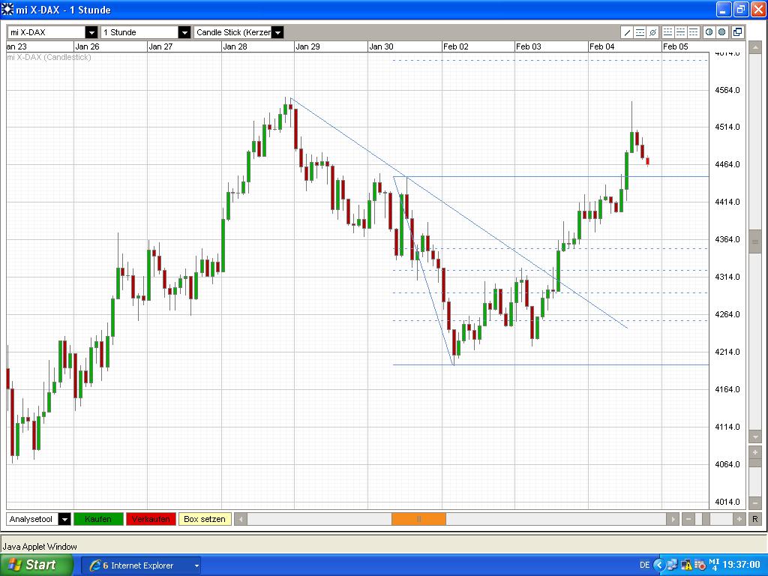Click the mi X-DAX (Candlestick) chart label
The image size is (768, 576).
coord(49,57)
